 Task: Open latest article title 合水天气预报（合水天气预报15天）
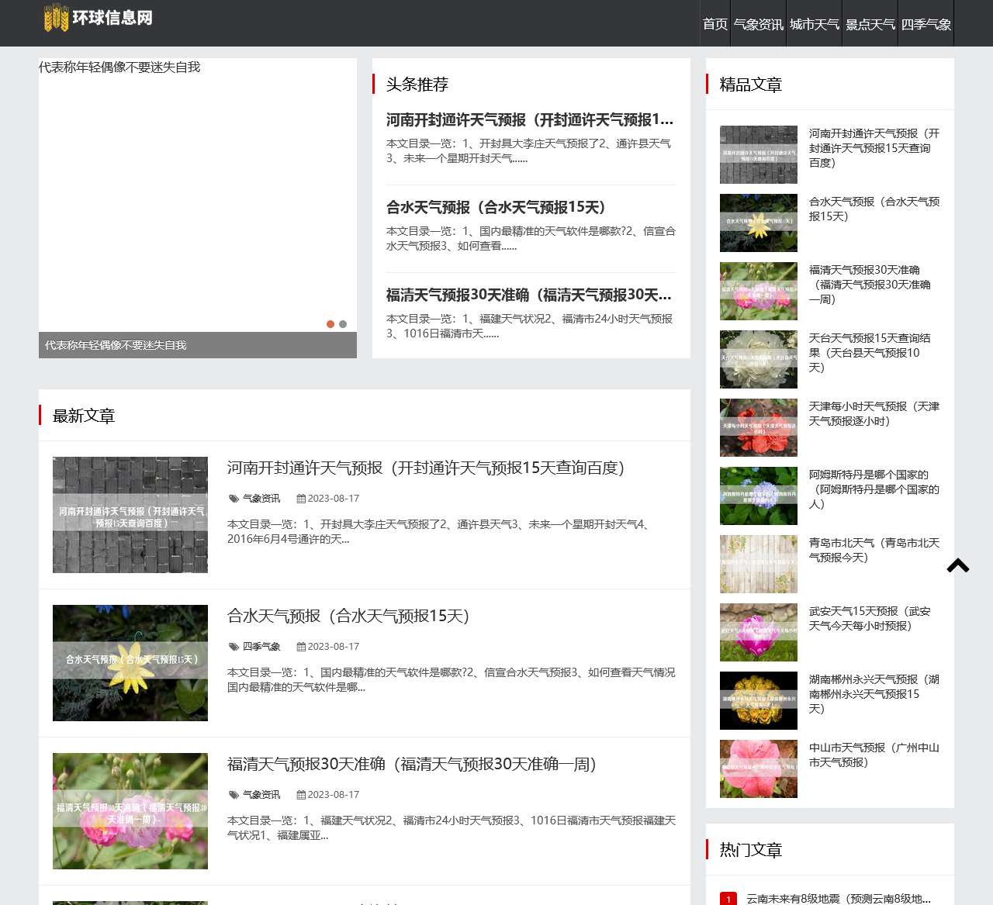[x=348, y=616]
